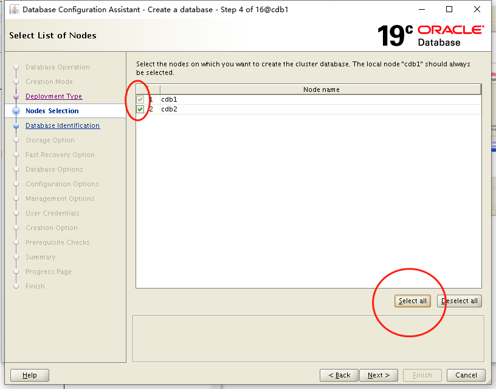Click the Finish step label in sidebar
The width and height of the screenshot is (496, 389).
click(35, 286)
